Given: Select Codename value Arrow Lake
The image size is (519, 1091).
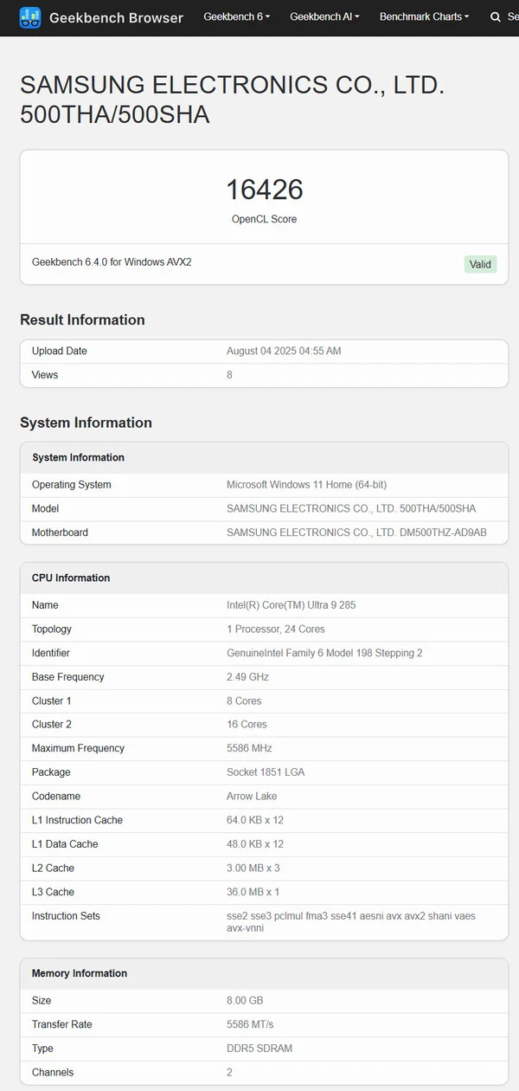Looking at the screenshot, I should click(x=252, y=796).
